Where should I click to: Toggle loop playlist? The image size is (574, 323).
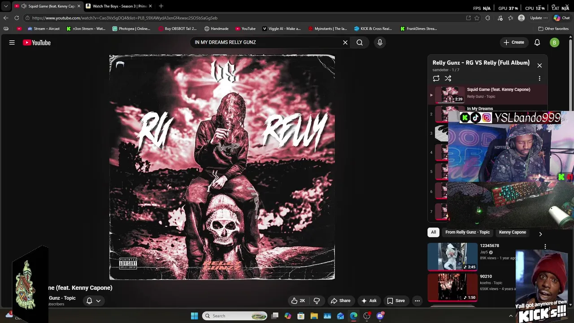pos(436,78)
